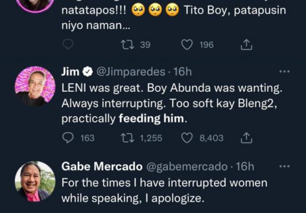Viewport: 306px width, 213px height.
Task: Like Jim's tweet with 8,403 likes
Action: point(187,138)
